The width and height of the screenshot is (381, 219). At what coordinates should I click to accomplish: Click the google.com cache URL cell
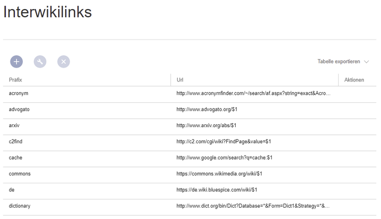[x=224, y=158]
